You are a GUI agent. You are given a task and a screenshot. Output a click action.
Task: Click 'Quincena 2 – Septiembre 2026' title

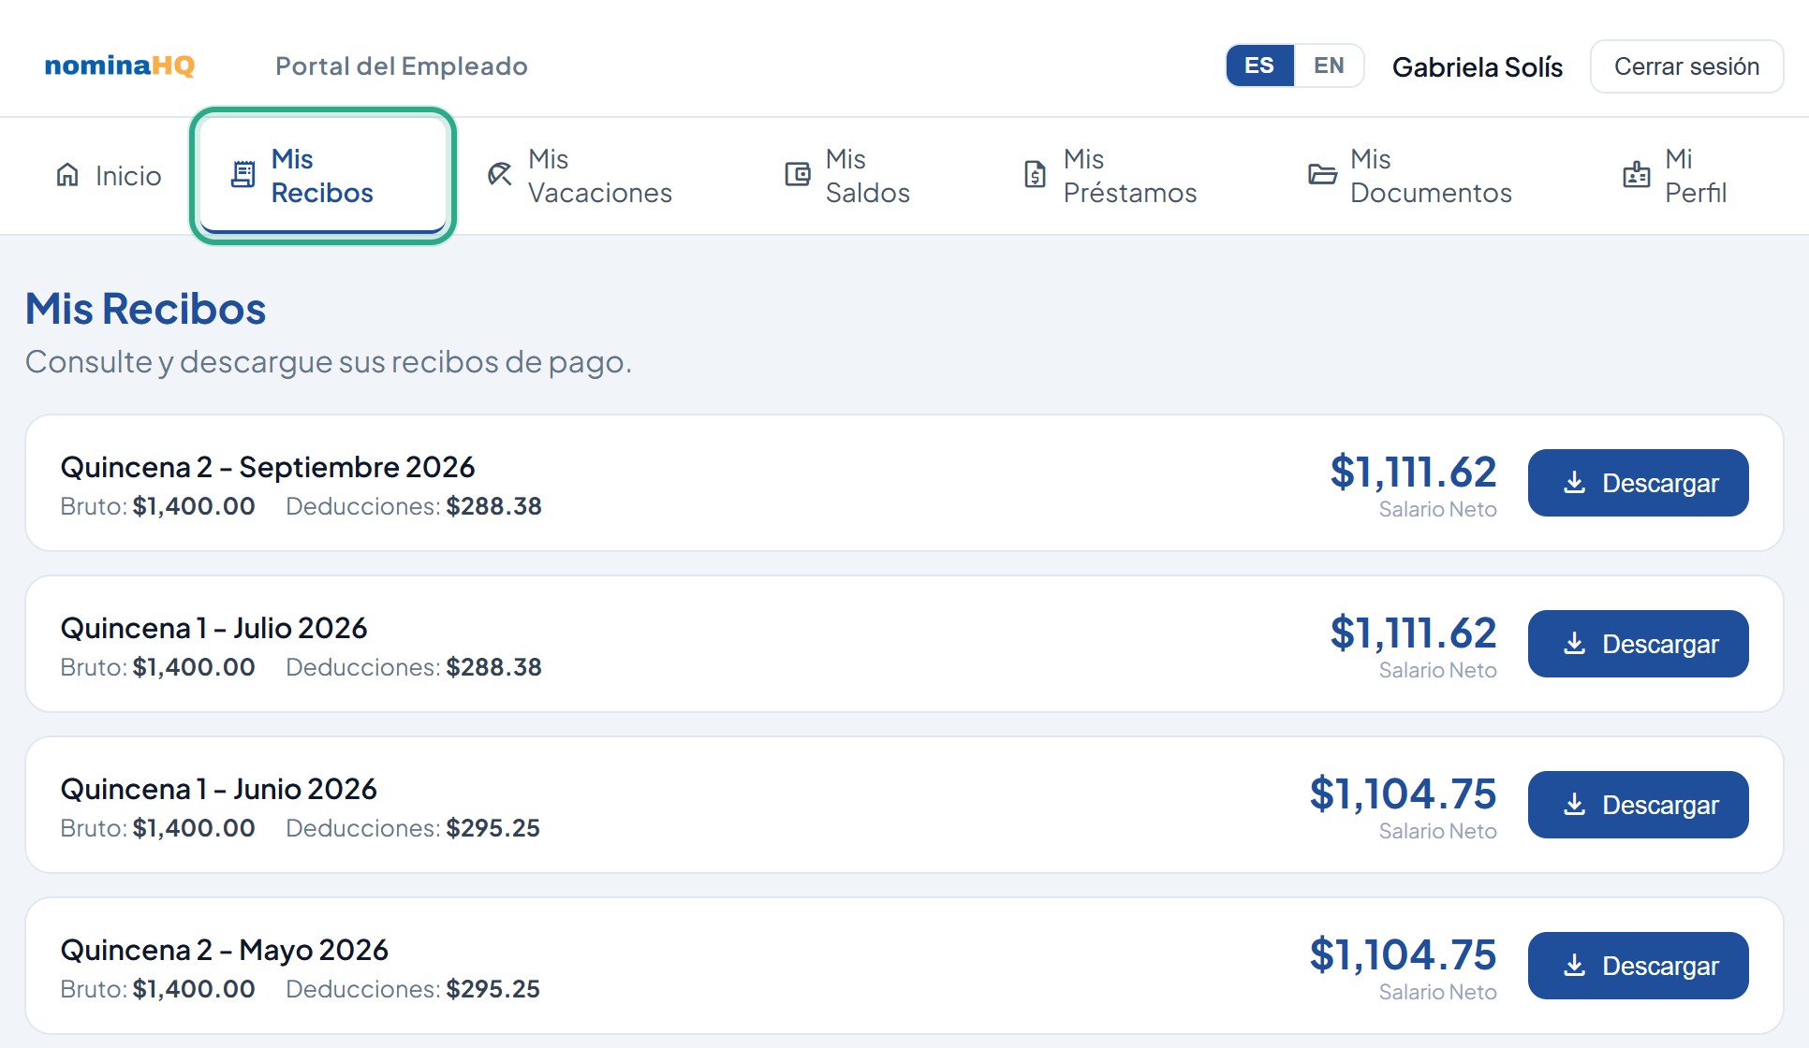[x=268, y=467]
